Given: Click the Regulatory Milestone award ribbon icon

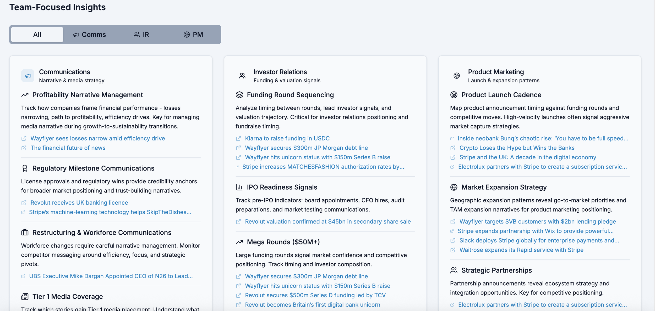Looking at the screenshot, I should click(x=25, y=168).
